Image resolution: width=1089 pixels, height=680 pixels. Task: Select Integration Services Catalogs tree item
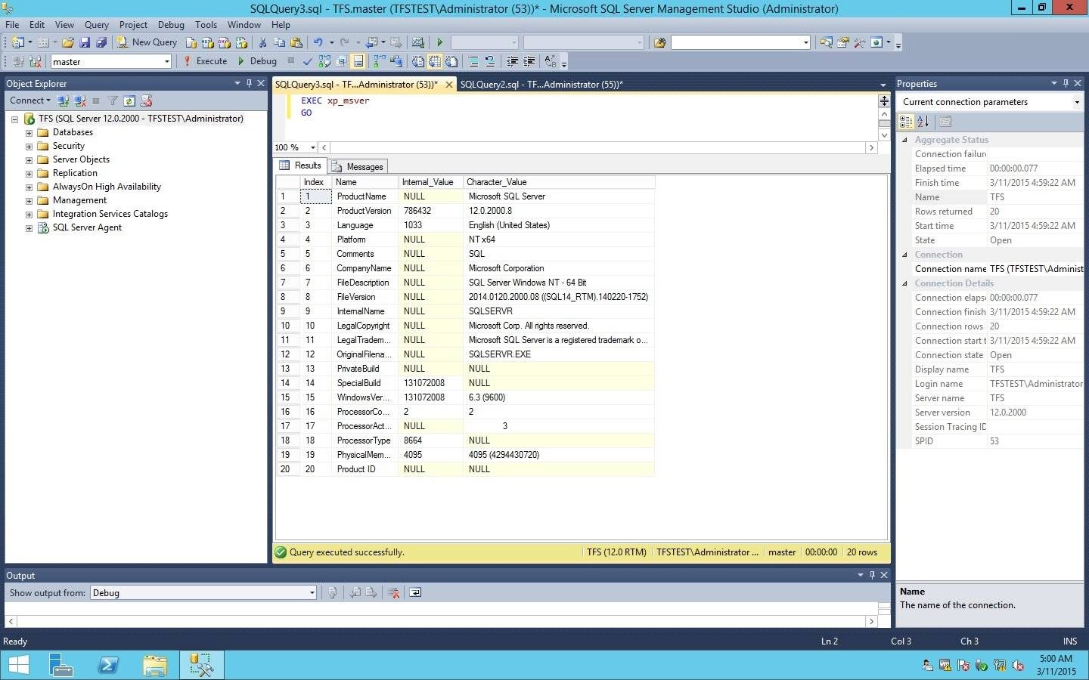point(110,214)
